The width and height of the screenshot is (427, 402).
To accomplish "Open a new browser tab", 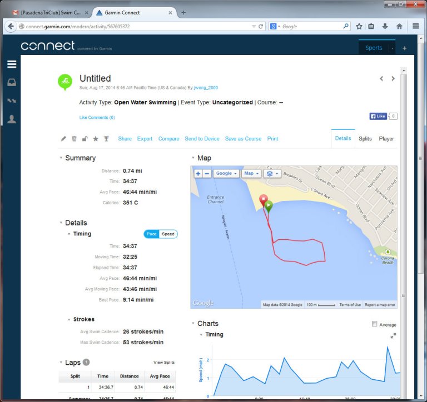I will click(183, 13).
